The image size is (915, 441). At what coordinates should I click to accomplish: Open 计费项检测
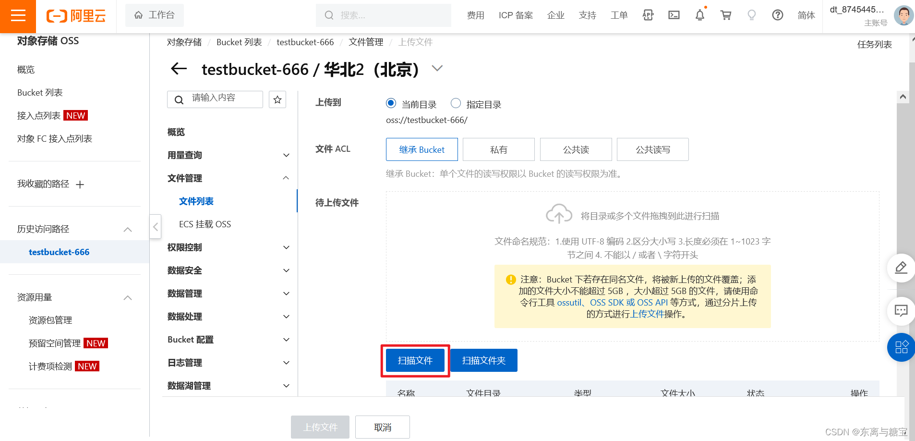50,367
